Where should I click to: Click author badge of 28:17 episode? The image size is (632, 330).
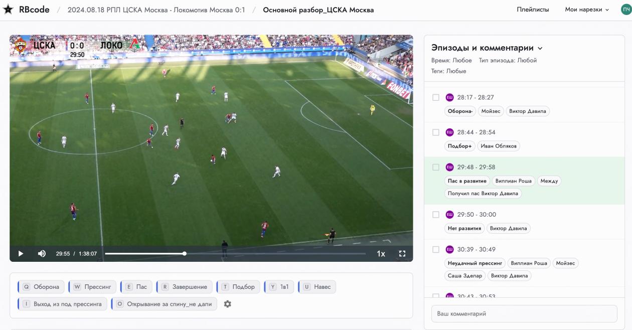click(x=449, y=97)
